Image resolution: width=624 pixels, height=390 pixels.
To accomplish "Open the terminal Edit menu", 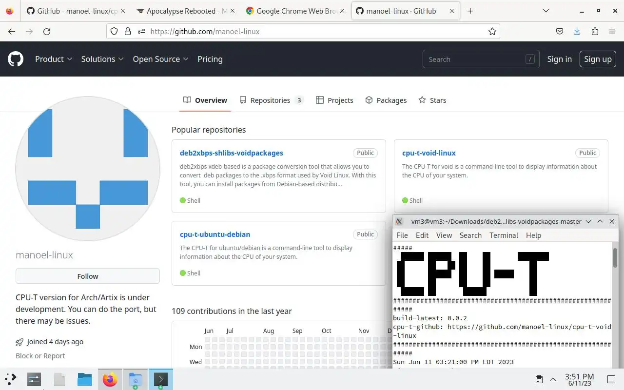I will coord(422,235).
